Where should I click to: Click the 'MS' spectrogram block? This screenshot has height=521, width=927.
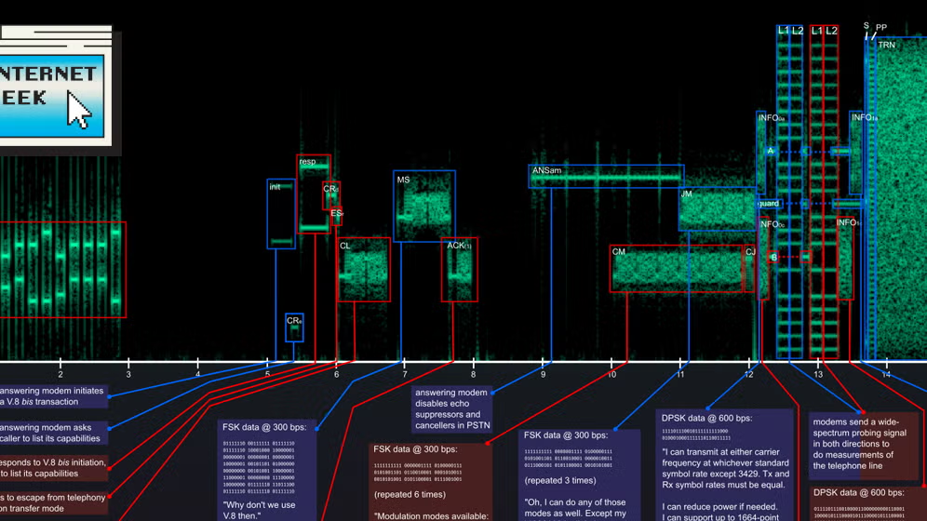(x=424, y=206)
